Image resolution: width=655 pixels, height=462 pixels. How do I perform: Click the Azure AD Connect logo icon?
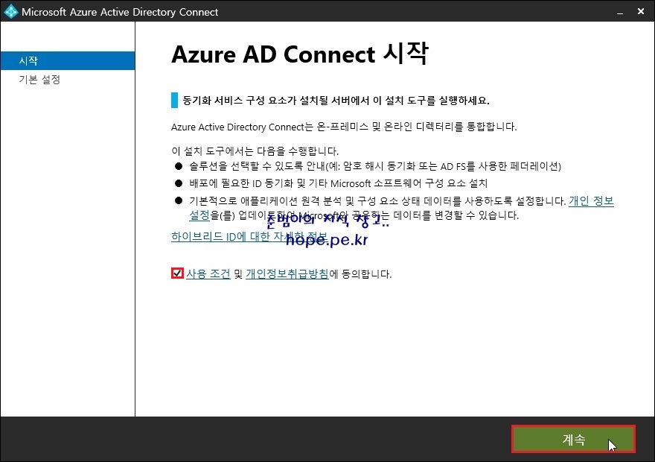(x=10, y=11)
